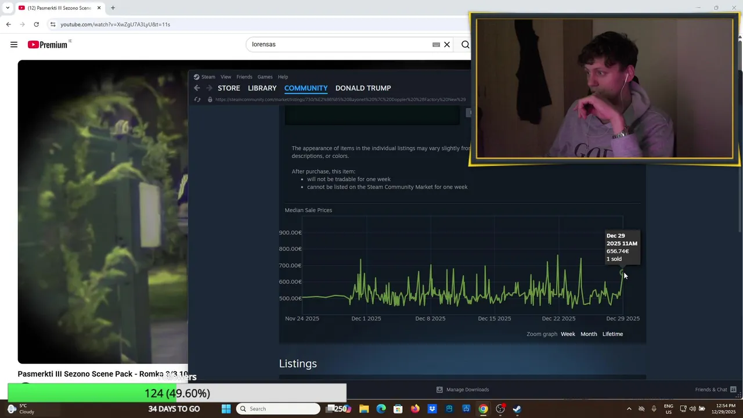Click the Steam back navigation arrow
This screenshot has height=418, width=743.
(x=197, y=88)
